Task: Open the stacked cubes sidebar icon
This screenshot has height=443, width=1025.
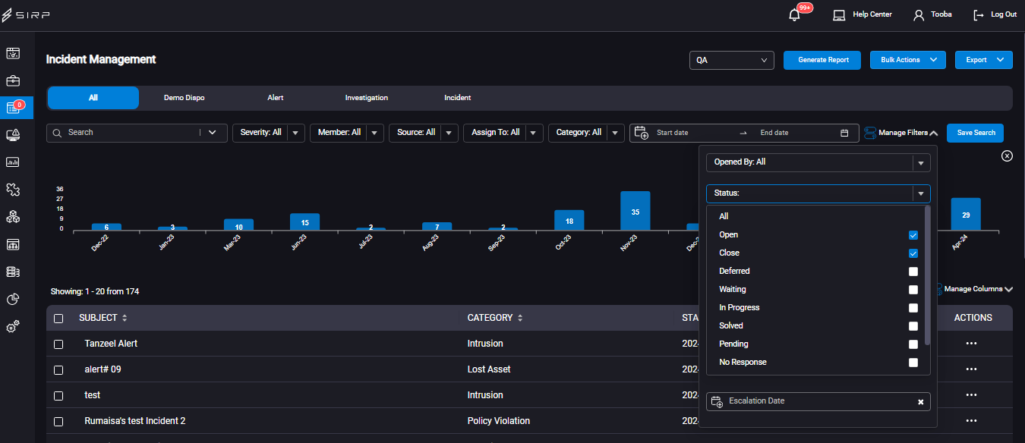Action: point(13,216)
